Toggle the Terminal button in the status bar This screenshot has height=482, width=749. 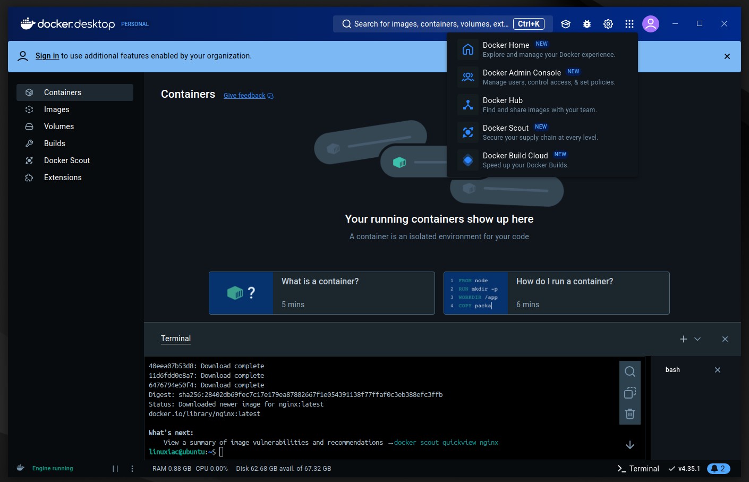(638, 469)
